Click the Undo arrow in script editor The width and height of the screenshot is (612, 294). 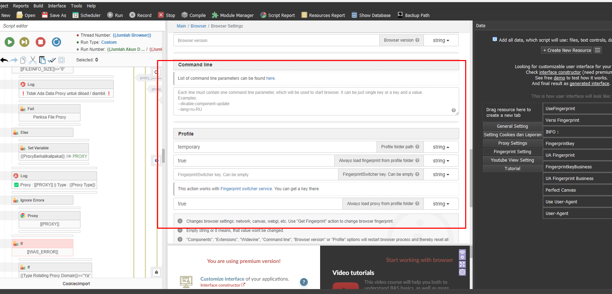pyautogui.click(x=4, y=60)
